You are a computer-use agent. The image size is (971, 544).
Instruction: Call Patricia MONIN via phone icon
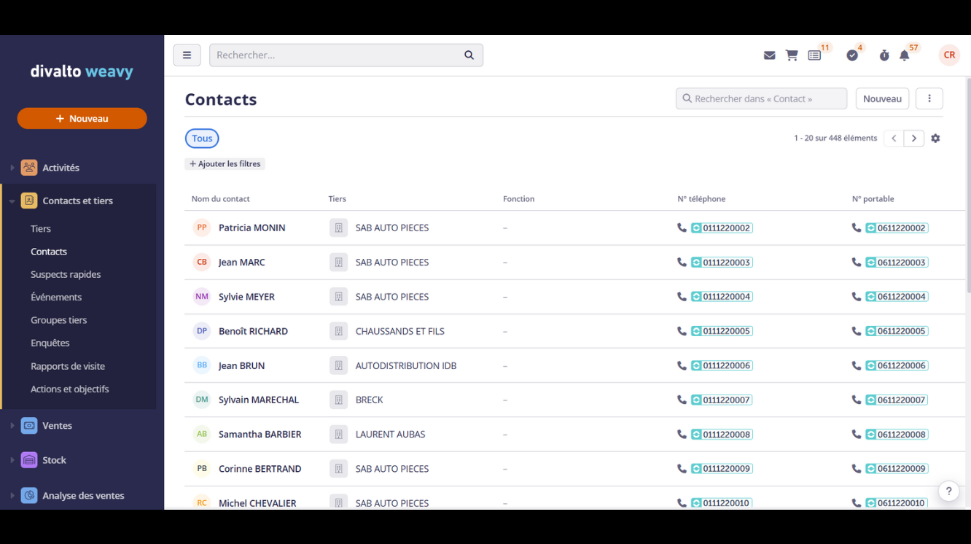[x=680, y=228]
